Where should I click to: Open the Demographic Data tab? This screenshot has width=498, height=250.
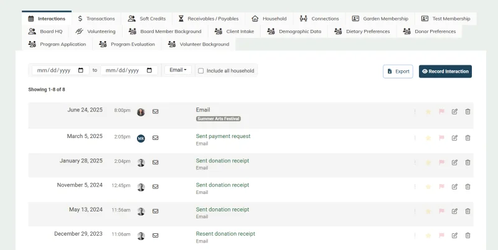(294, 32)
